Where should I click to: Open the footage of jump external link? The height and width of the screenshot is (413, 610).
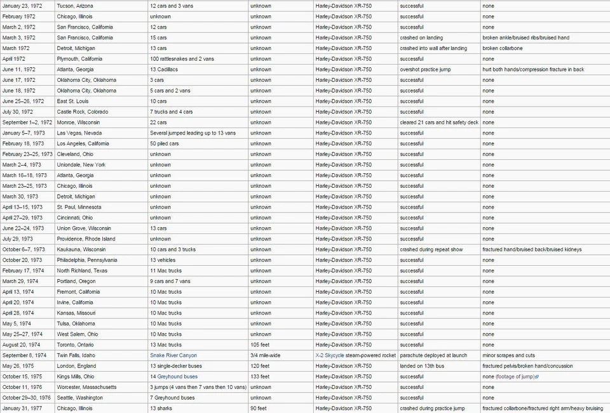515,376
